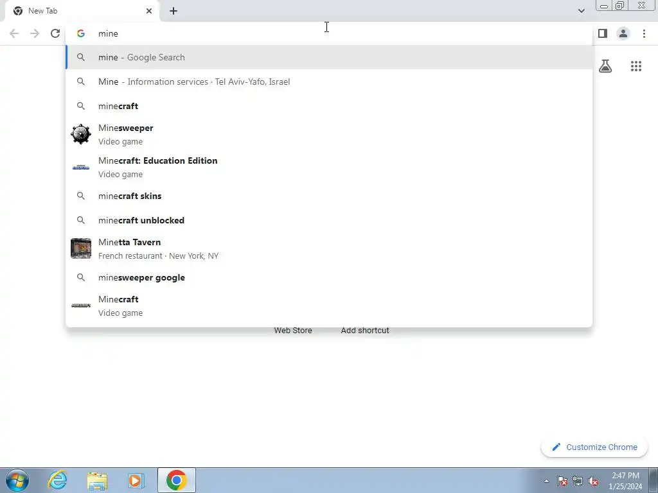The image size is (658, 493).
Task: Open the Search Labs flask icon
Action: pyautogui.click(x=605, y=66)
